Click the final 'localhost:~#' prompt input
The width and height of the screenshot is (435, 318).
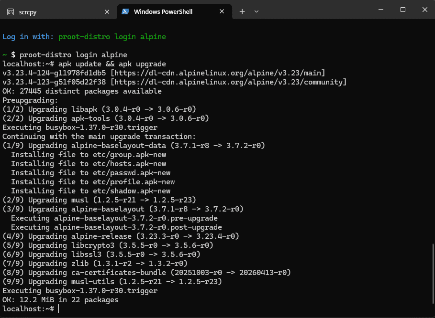pos(31,309)
